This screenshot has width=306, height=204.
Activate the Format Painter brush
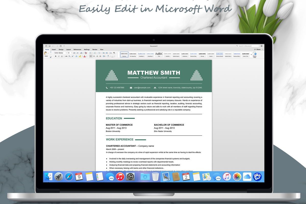coord(50,57)
